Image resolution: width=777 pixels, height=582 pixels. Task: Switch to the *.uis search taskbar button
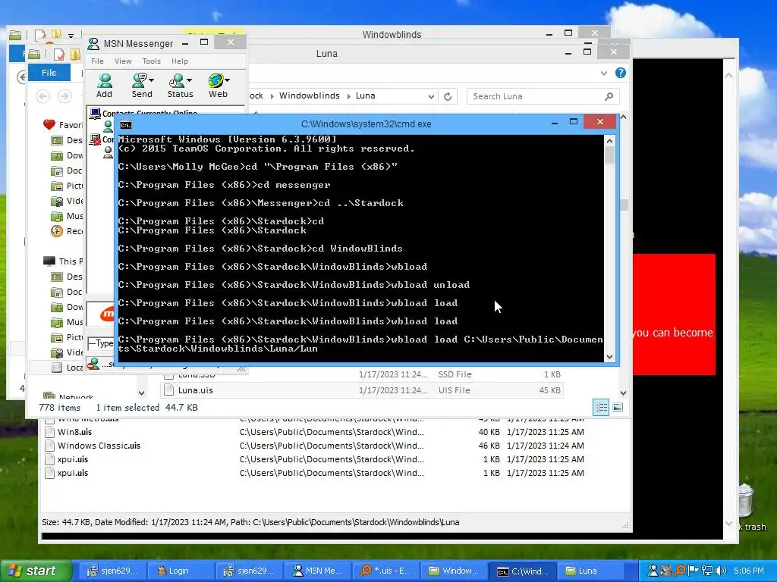pyautogui.click(x=386, y=571)
